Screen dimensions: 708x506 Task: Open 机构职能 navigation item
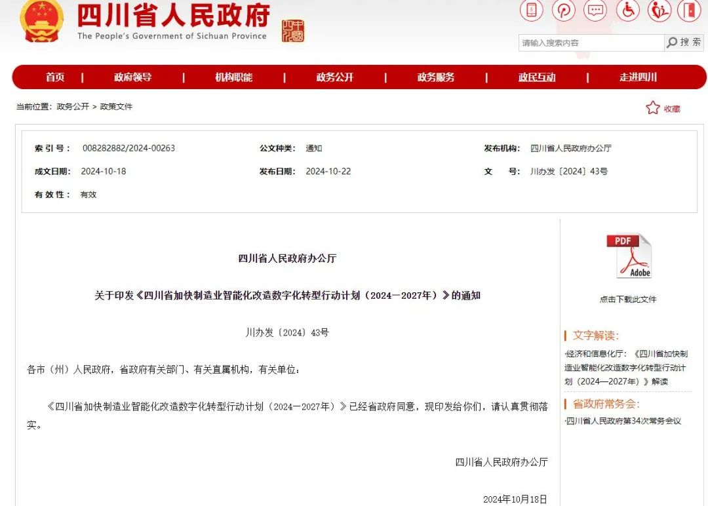(x=234, y=77)
